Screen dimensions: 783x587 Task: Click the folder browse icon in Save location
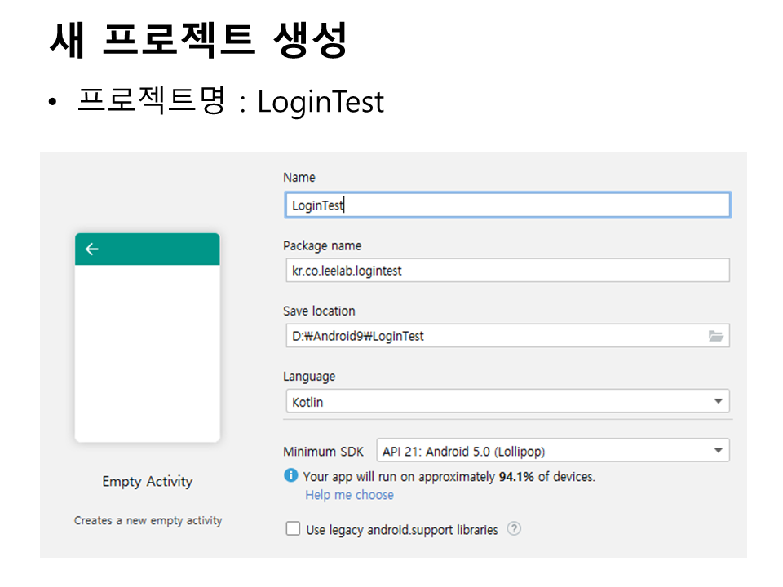715,336
